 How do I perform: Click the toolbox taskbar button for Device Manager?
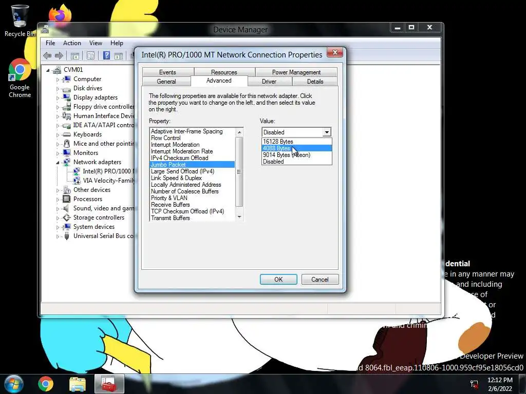point(109,384)
